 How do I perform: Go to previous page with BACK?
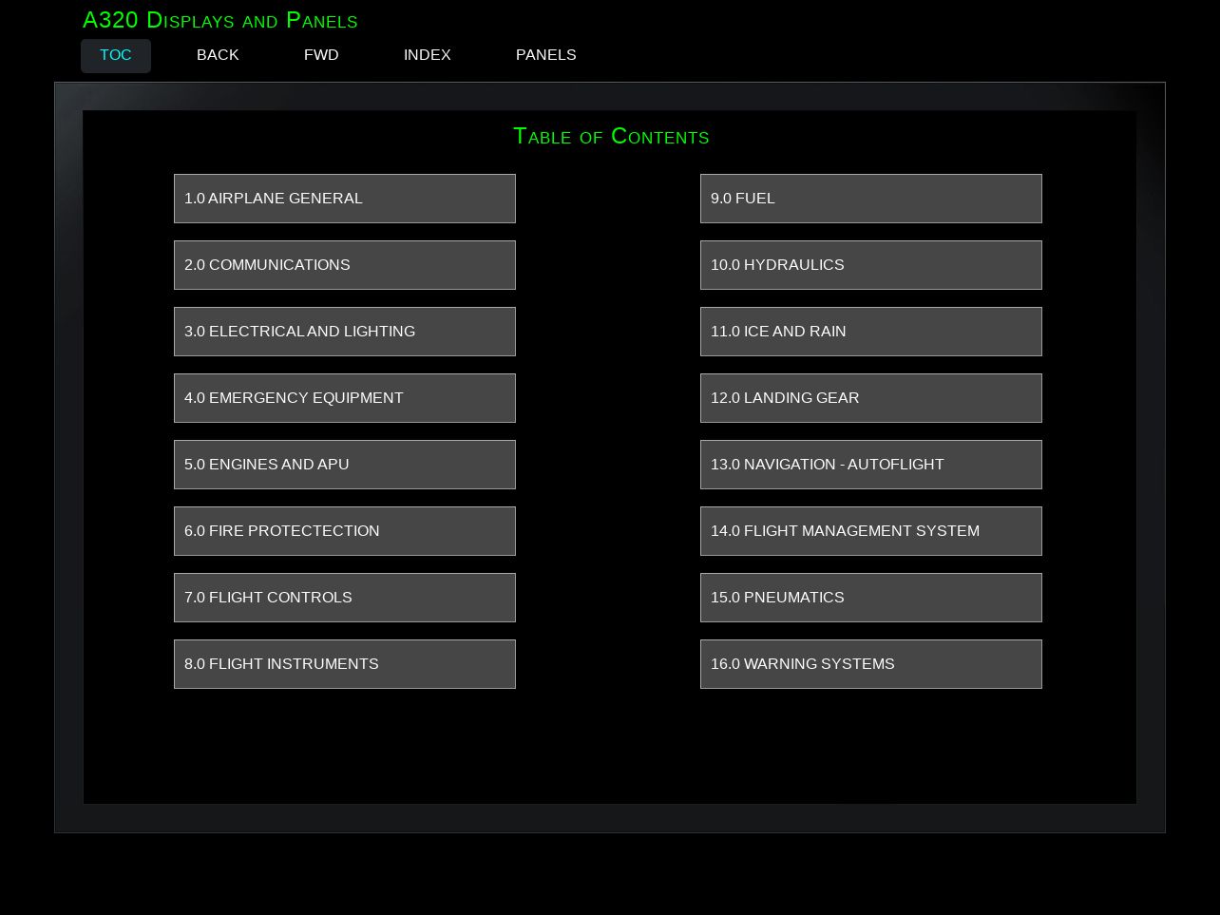218,56
